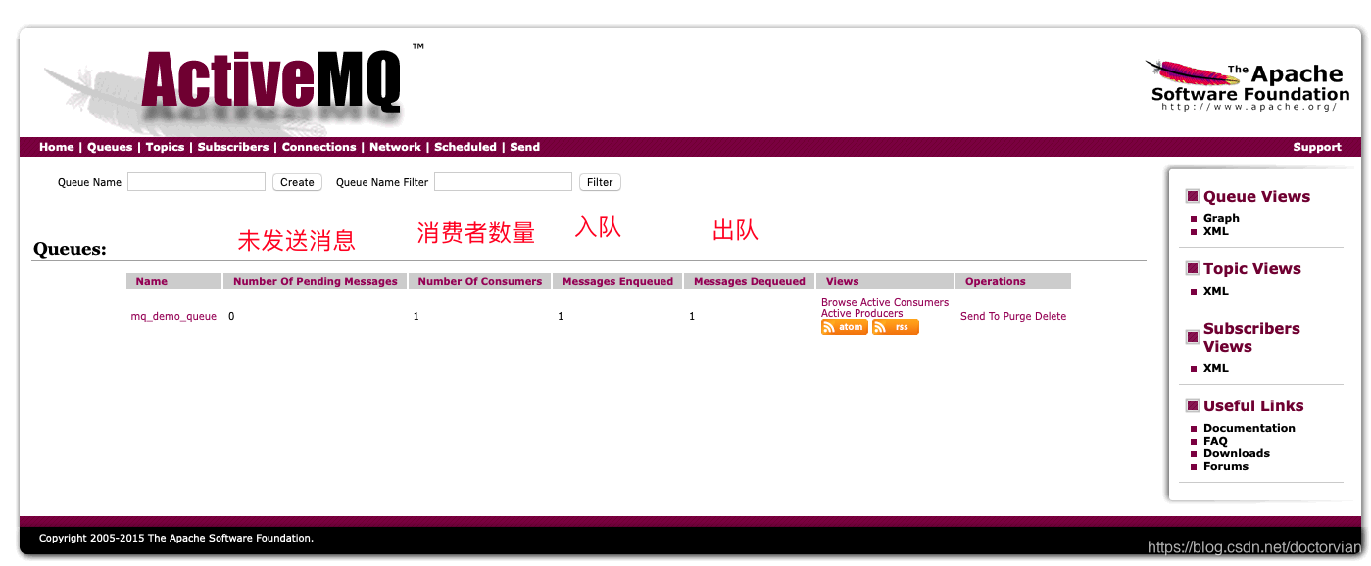Open the Support link in the navigation bar
The image size is (1371, 566).
coord(1317,147)
